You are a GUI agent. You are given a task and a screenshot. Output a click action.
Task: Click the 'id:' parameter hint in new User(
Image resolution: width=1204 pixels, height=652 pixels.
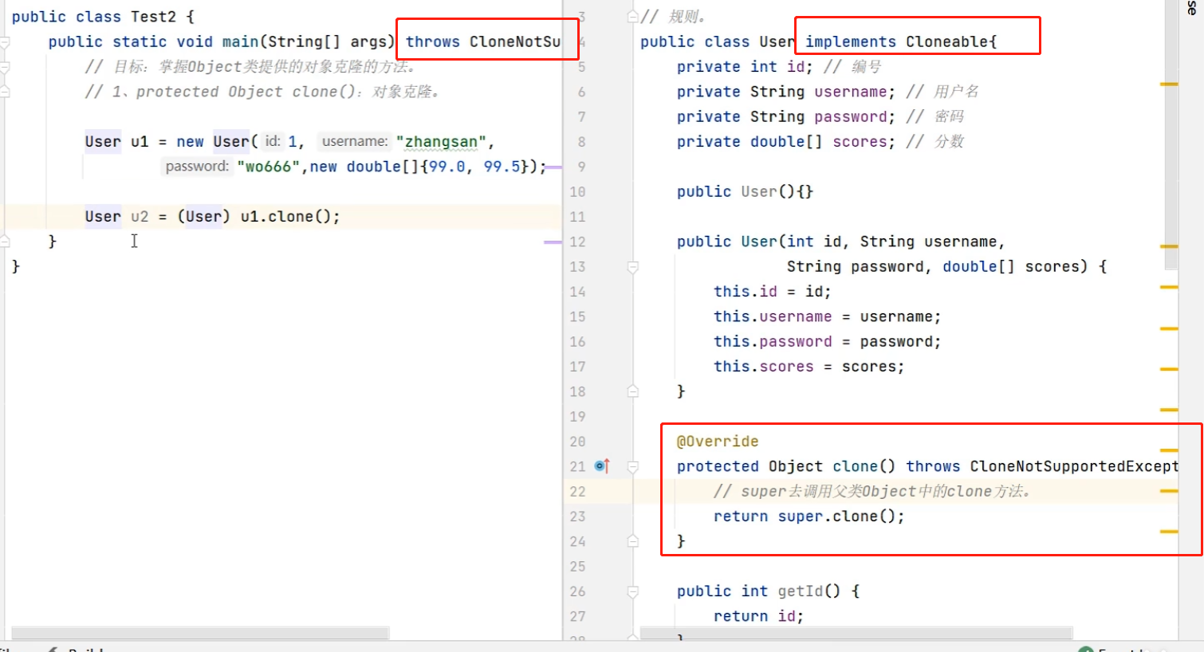(273, 142)
